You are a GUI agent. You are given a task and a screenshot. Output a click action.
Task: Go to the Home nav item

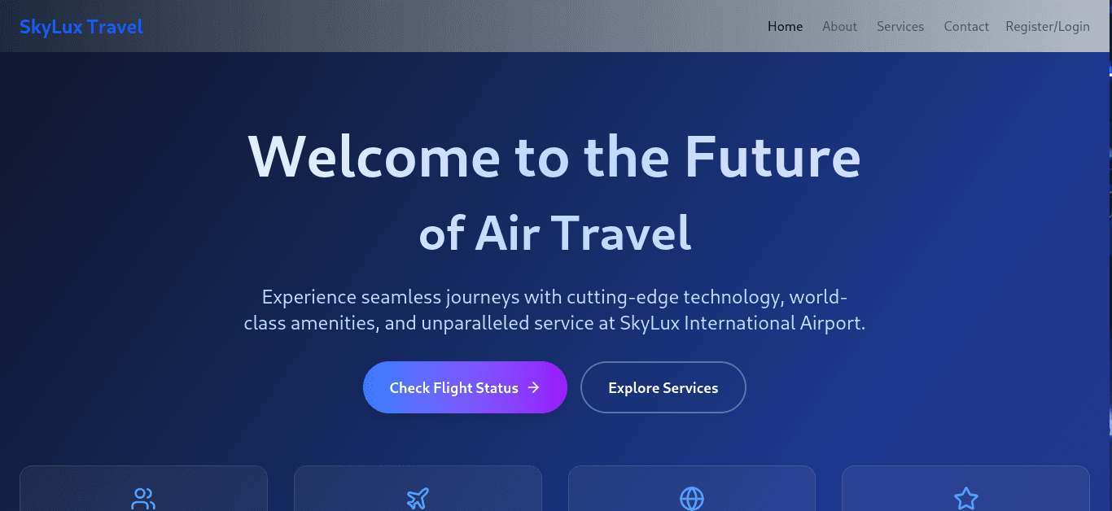coord(785,26)
